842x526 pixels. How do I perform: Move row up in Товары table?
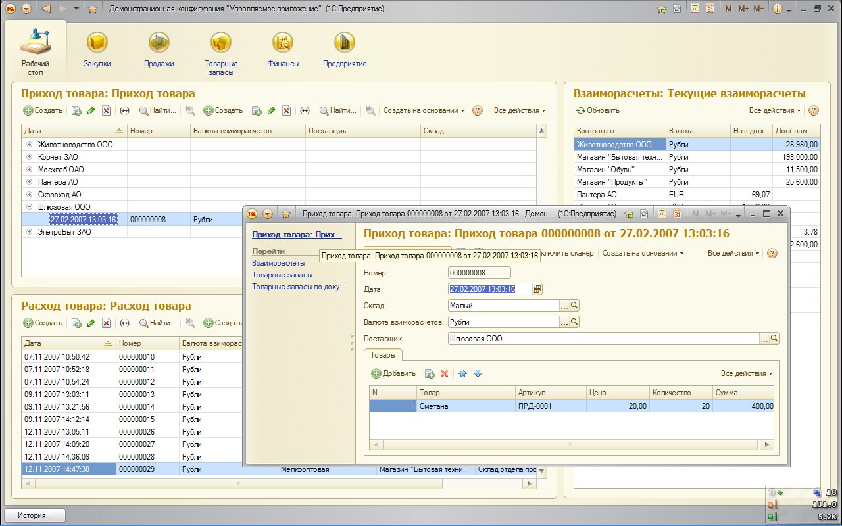click(462, 373)
